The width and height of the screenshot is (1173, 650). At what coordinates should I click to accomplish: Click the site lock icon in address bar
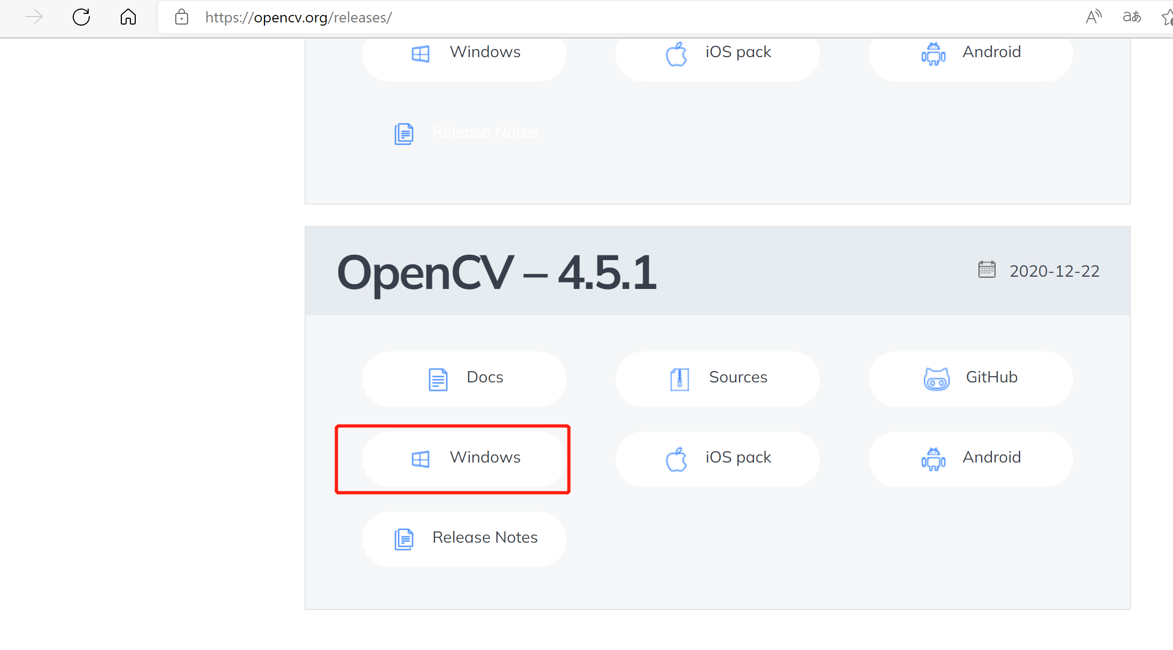182,17
